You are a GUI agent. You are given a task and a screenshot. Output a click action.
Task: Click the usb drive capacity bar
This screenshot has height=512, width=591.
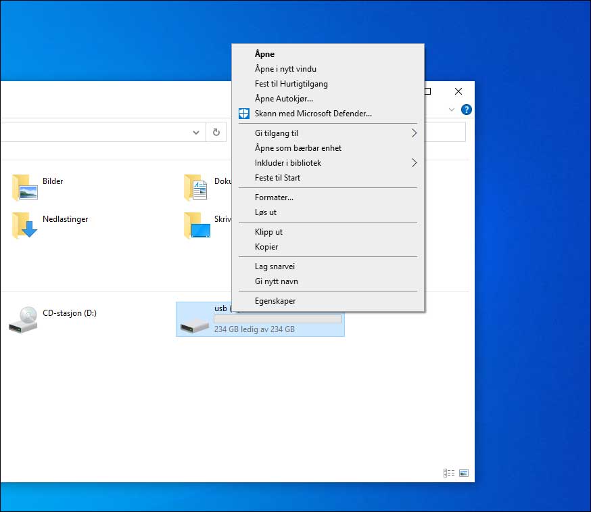(x=279, y=319)
